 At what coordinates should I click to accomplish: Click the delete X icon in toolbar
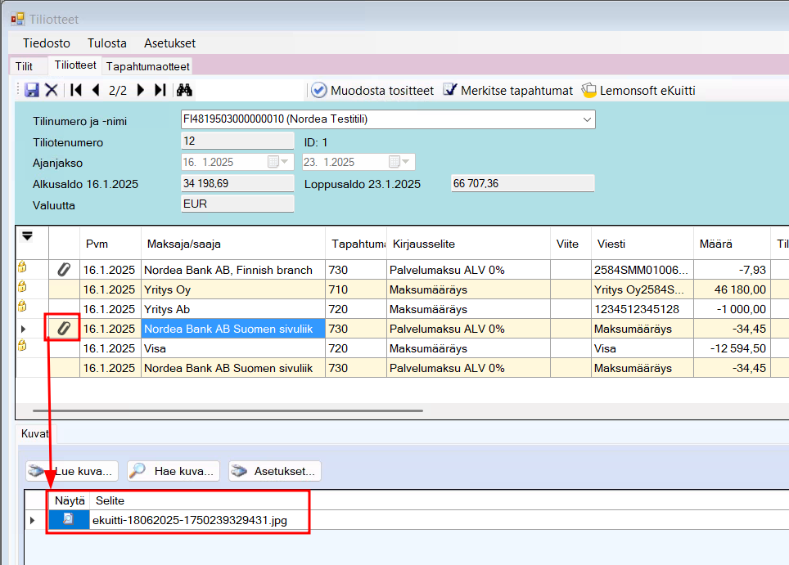pos(52,90)
